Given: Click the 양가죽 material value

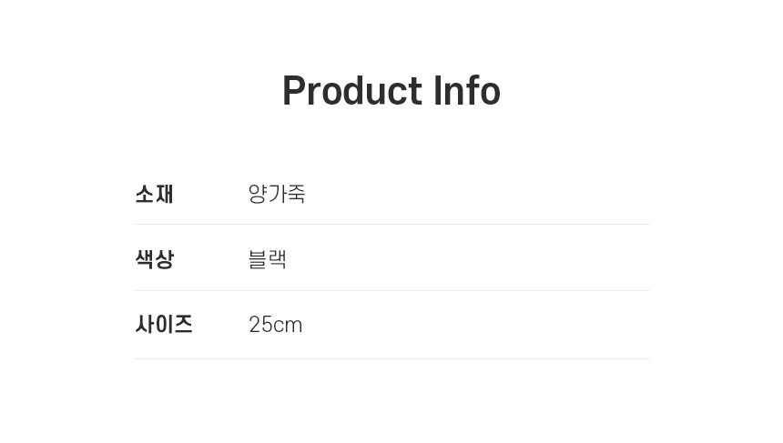Looking at the screenshot, I should [276, 194].
